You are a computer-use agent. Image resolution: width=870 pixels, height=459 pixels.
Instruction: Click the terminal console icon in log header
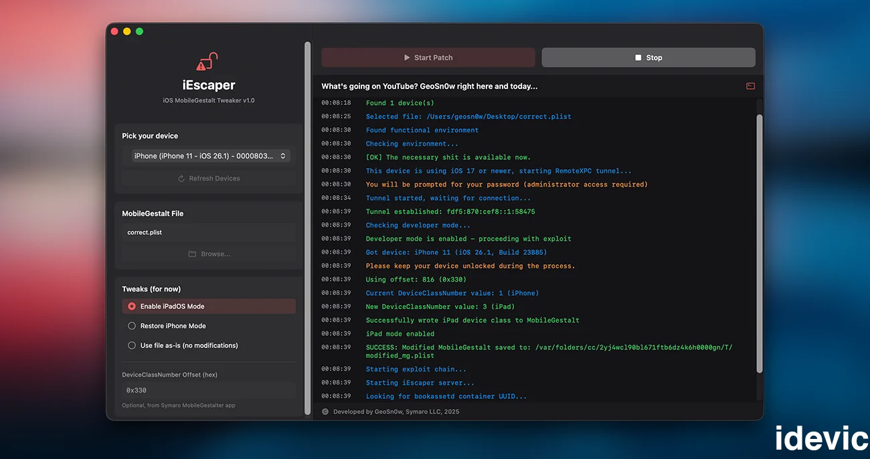click(x=750, y=86)
